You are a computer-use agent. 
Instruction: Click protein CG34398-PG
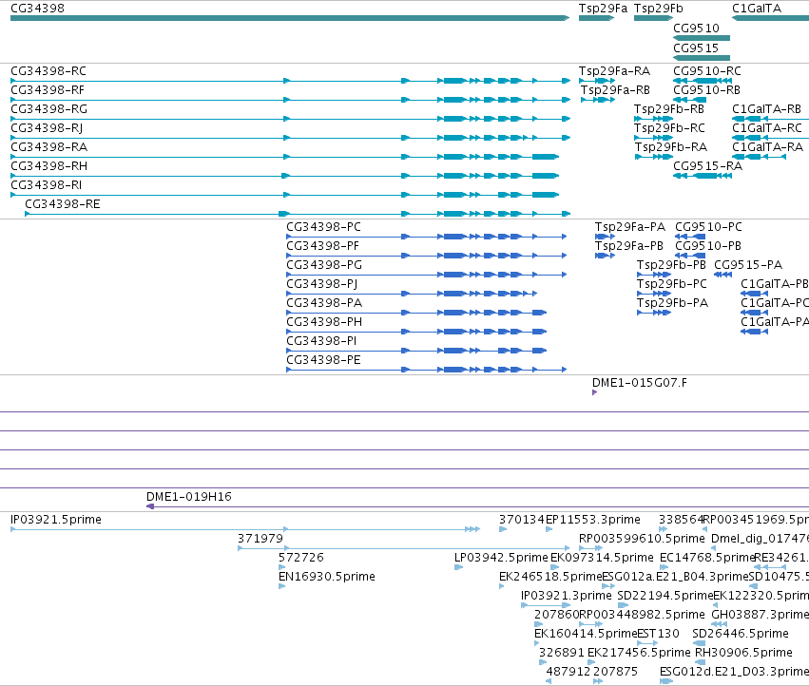tap(427, 275)
